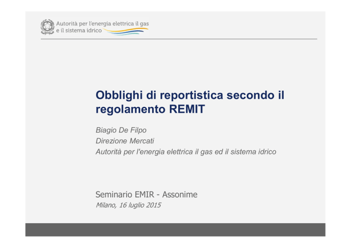This screenshot has width=351, height=248.
Task: Click the author name "Biagio De Filpo"
Action: [x=121, y=130]
